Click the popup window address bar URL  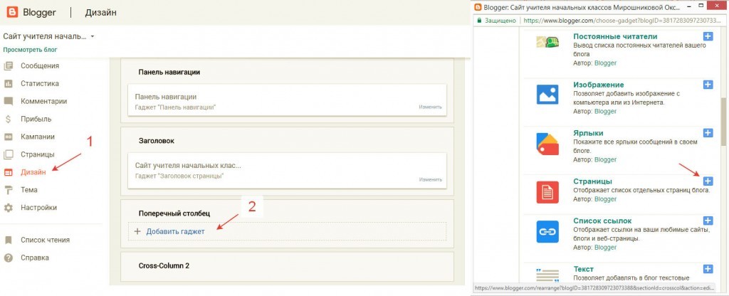pyautogui.click(x=624, y=21)
